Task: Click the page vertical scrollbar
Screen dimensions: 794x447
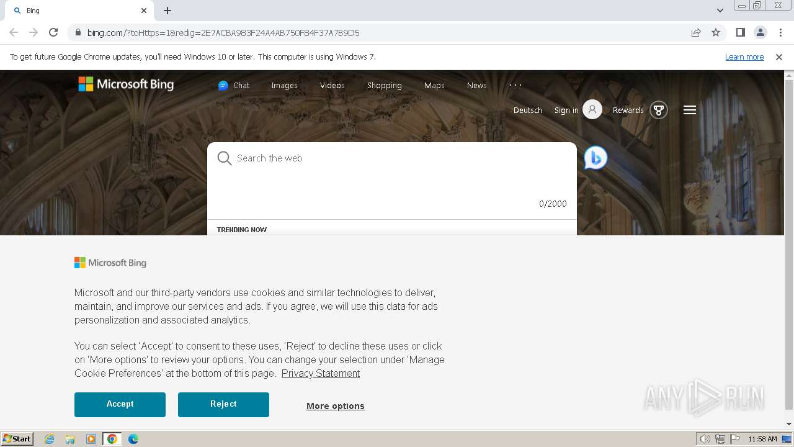Action: click(x=789, y=245)
